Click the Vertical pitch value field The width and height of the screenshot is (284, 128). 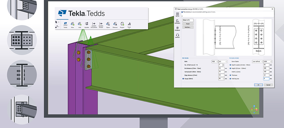[221, 72]
